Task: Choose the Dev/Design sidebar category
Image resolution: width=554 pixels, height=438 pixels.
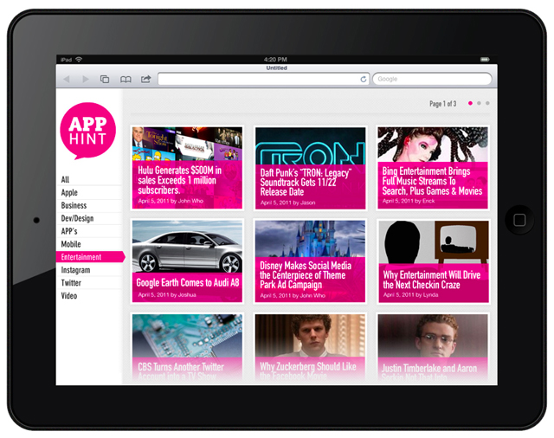Action: (77, 218)
